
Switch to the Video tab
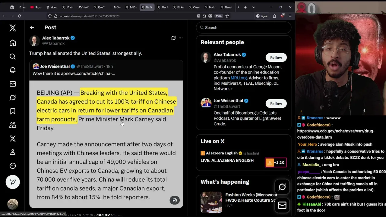[52, 7]
